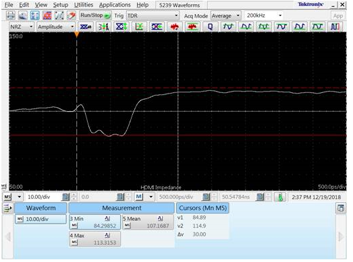
Task: Open the Trig source dropdown showing TDR
Action: pos(153,15)
